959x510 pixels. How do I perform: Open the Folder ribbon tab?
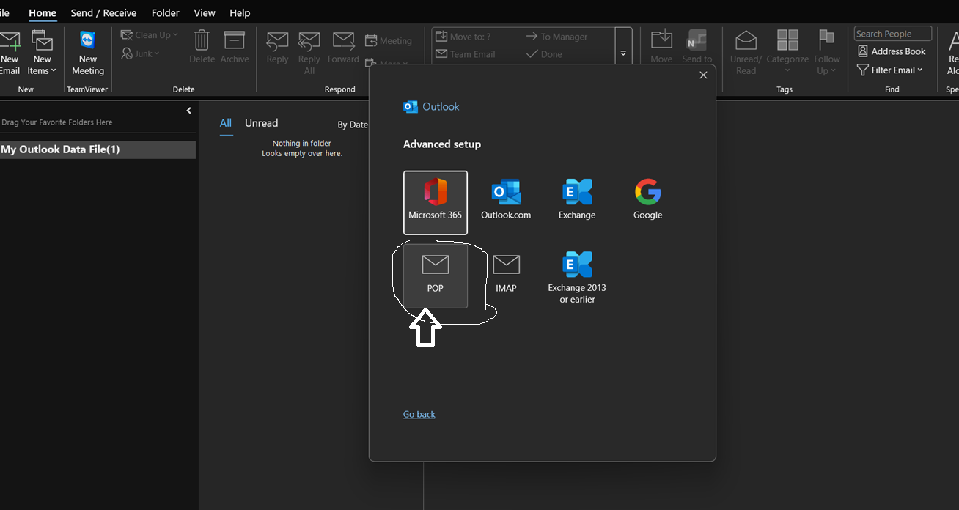point(166,12)
